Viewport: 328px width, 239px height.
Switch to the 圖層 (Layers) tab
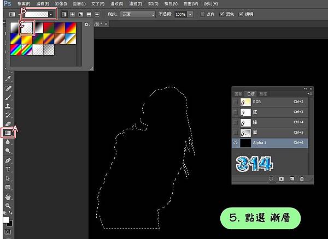coord(238,94)
